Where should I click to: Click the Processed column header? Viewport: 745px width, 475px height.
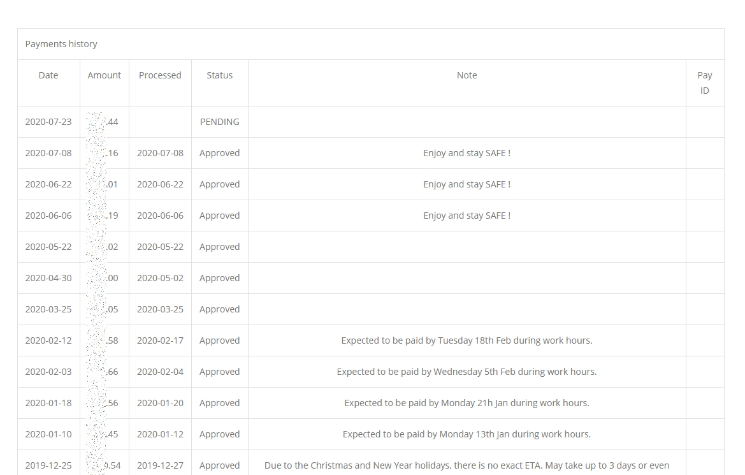pos(160,75)
